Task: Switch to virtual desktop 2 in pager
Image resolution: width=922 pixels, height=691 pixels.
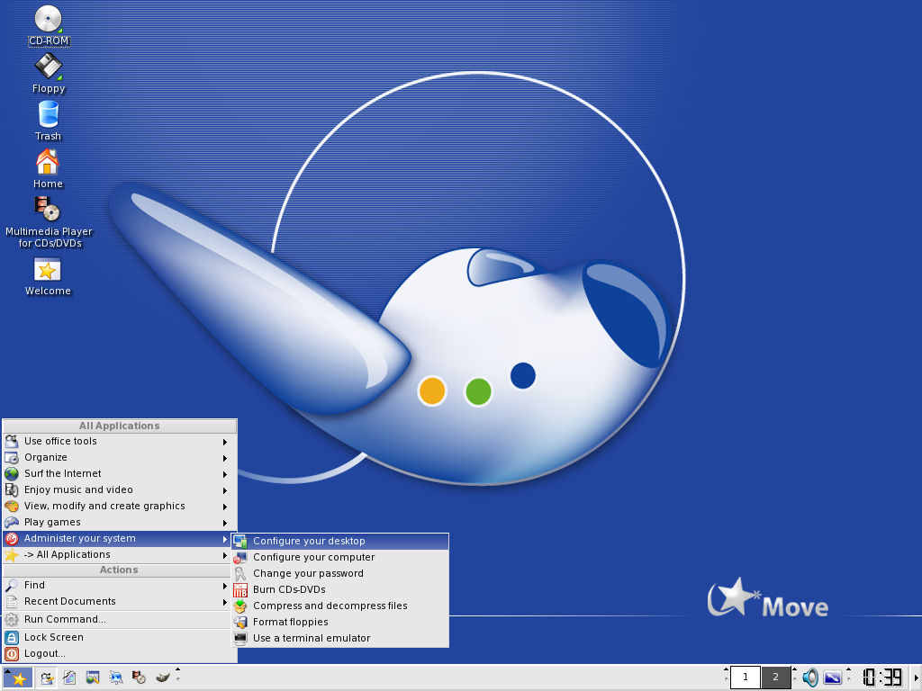Action: (775, 678)
